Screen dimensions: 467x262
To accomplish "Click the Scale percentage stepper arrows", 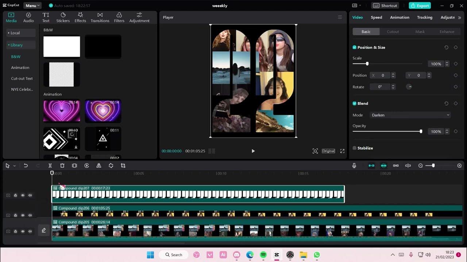I will [447, 64].
